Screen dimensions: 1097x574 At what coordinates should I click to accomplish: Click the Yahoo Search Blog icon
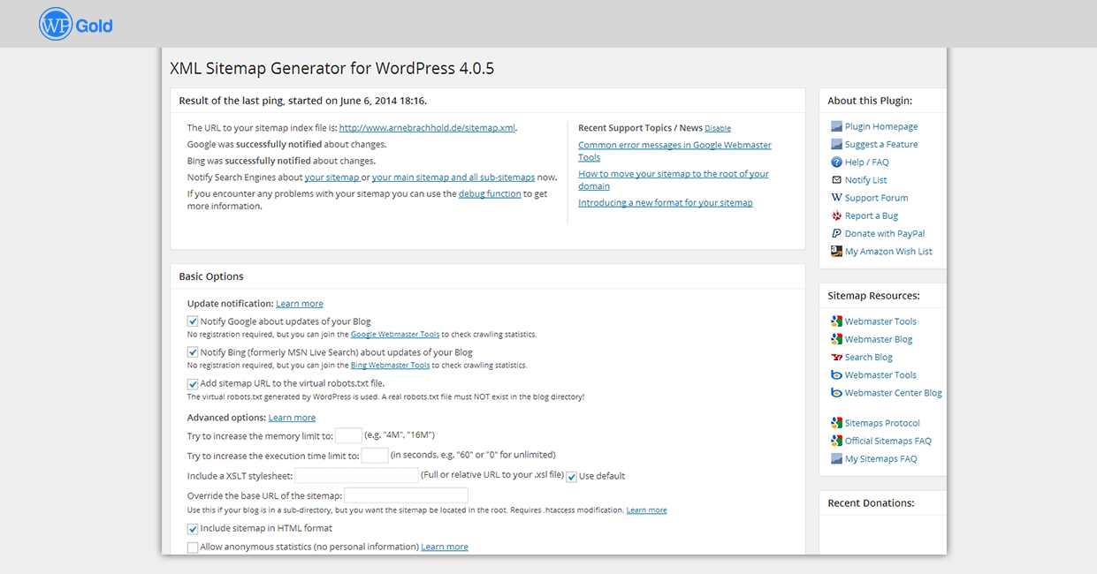coord(836,358)
